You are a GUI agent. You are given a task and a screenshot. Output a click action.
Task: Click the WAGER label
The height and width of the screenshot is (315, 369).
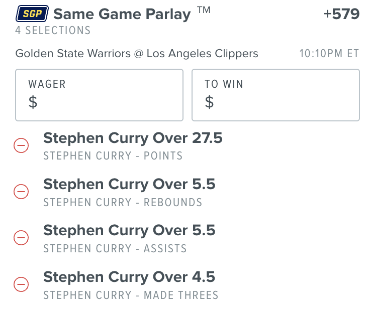point(47,84)
